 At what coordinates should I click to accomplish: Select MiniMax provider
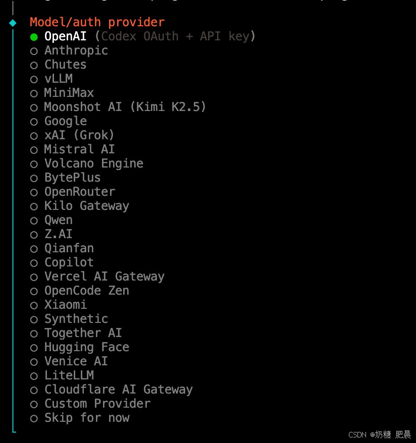click(x=62, y=93)
